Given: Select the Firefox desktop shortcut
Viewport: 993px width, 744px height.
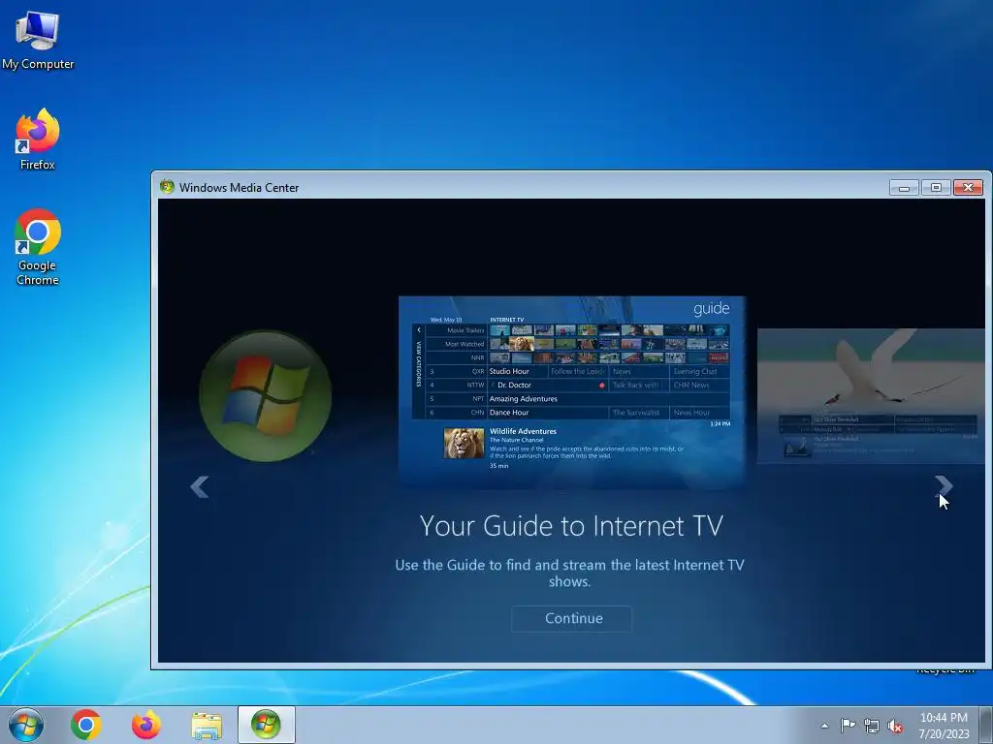Looking at the screenshot, I should tap(38, 139).
